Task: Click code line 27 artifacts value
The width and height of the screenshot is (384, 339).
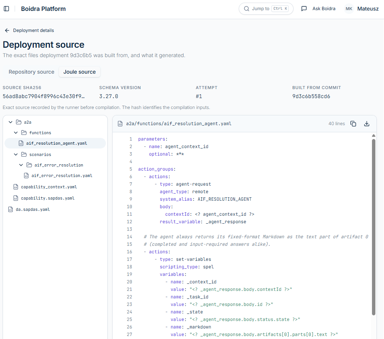Action: click(254, 334)
